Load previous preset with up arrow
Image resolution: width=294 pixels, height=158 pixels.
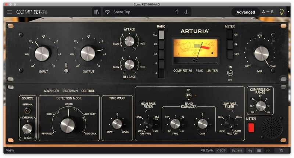[x=177, y=12]
